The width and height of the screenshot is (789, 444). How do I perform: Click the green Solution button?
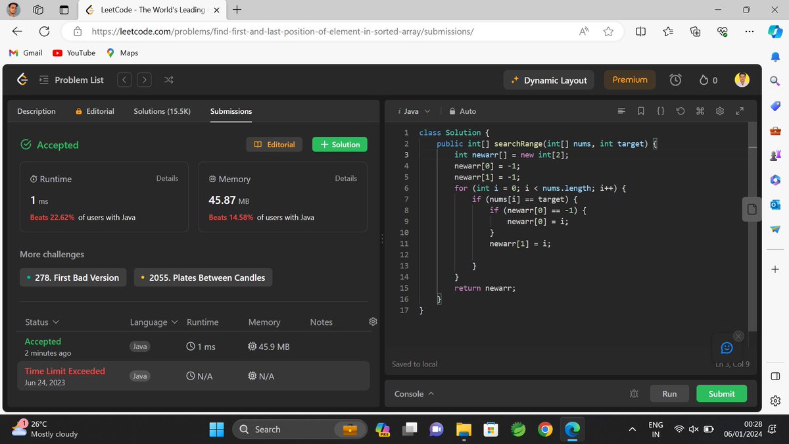(340, 144)
